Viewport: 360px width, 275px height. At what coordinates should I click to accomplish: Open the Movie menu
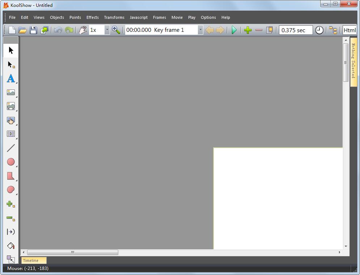click(177, 17)
